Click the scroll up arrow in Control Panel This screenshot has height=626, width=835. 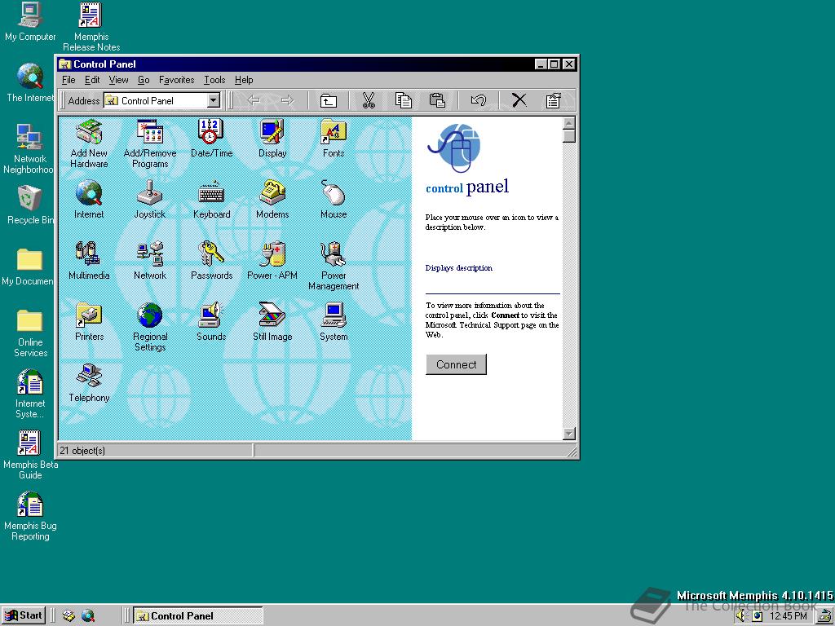pyautogui.click(x=568, y=123)
